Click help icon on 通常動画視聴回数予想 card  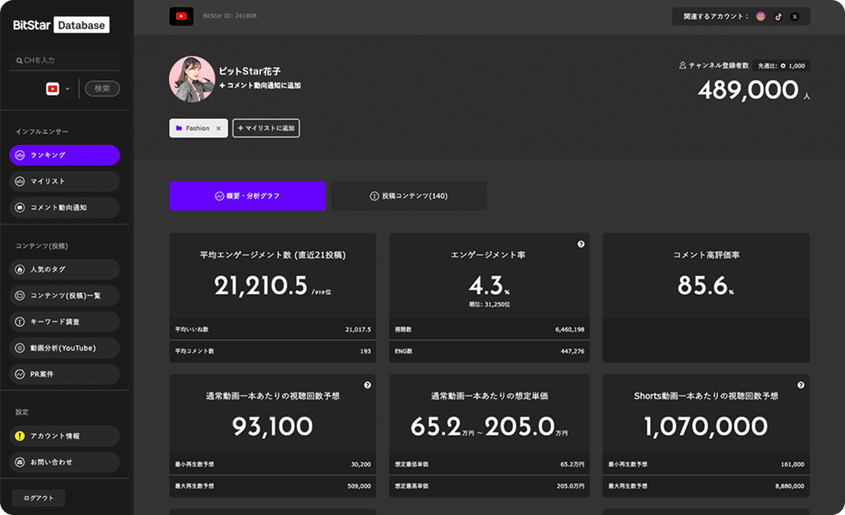tap(367, 385)
